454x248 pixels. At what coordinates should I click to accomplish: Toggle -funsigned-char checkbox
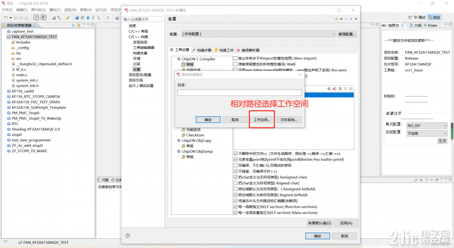click(x=235, y=177)
